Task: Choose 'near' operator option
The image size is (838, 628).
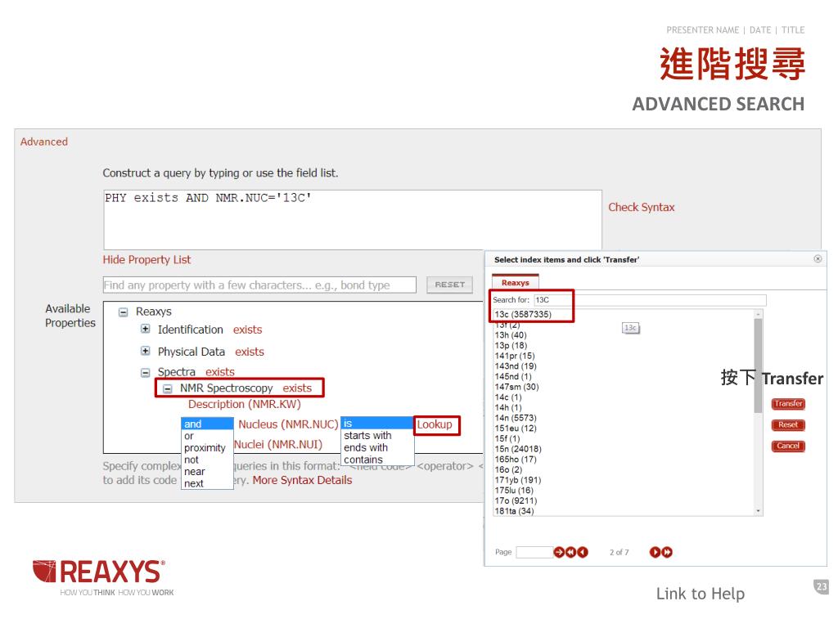Action: (x=207, y=472)
